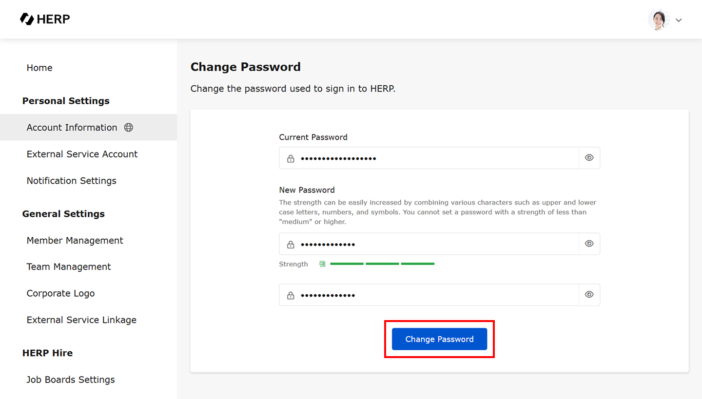Expand the profile dropdown chevron
The width and height of the screenshot is (702, 399).
pyautogui.click(x=679, y=20)
